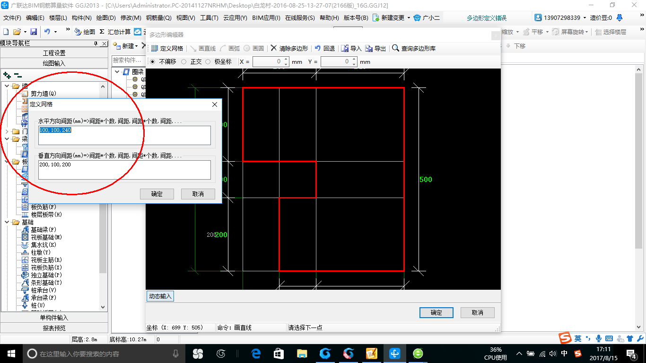Select 筏板负筋(X) in the tree
This screenshot has height=363, width=646.
46,268
